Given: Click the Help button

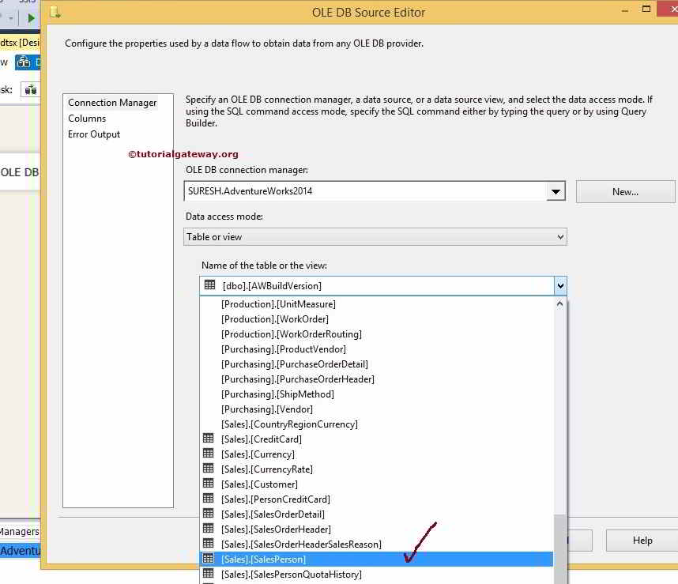Looking at the screenshot, I should 641,541.
